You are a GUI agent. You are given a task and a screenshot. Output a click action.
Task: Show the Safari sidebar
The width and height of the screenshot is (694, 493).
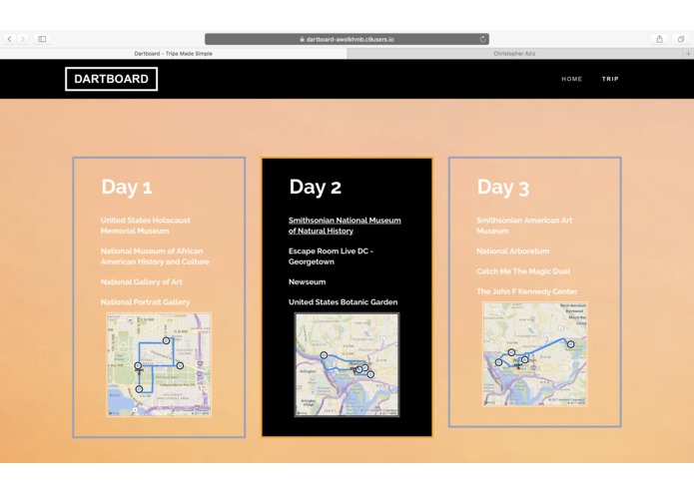pyautogui.click(x=42, y=39)
